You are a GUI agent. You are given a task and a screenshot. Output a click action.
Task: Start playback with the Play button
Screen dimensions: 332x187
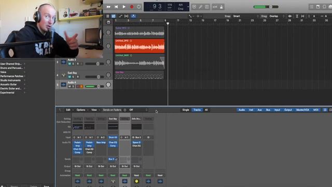[124, 7]
